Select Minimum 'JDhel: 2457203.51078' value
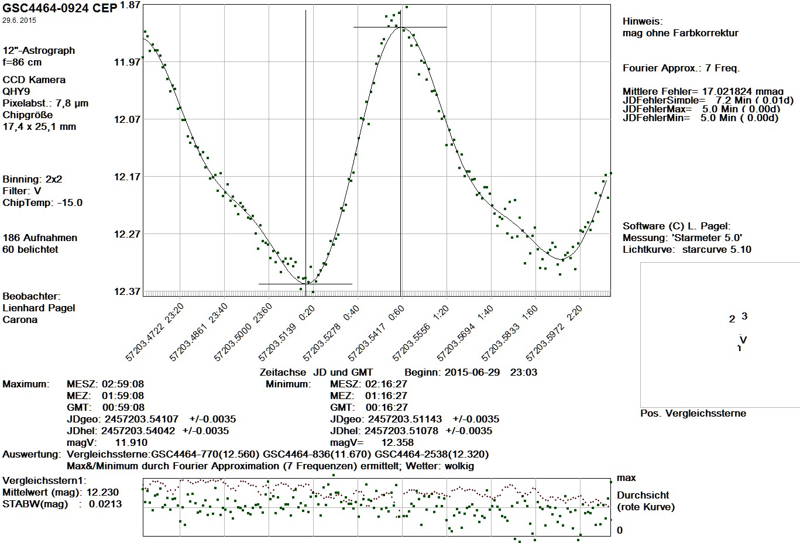Screen dimensions: 800x543 pos(386,431)
